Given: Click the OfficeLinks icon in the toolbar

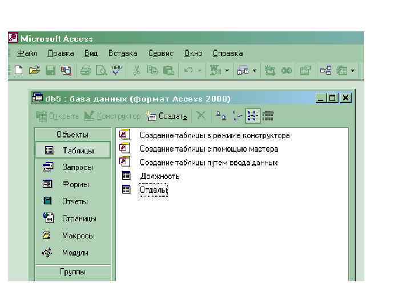Looking at the screenshot, I should coord(215,70).
